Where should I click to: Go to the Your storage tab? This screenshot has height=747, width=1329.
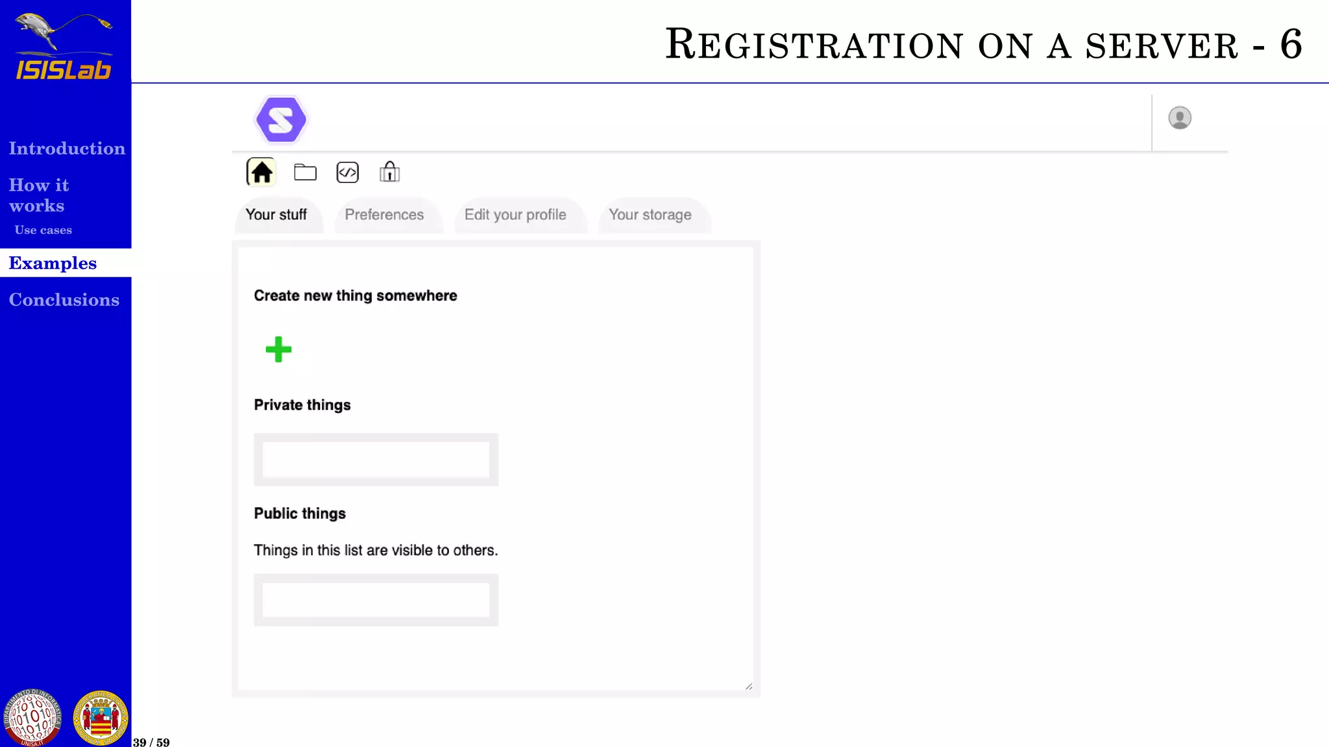tap(650, 215)
